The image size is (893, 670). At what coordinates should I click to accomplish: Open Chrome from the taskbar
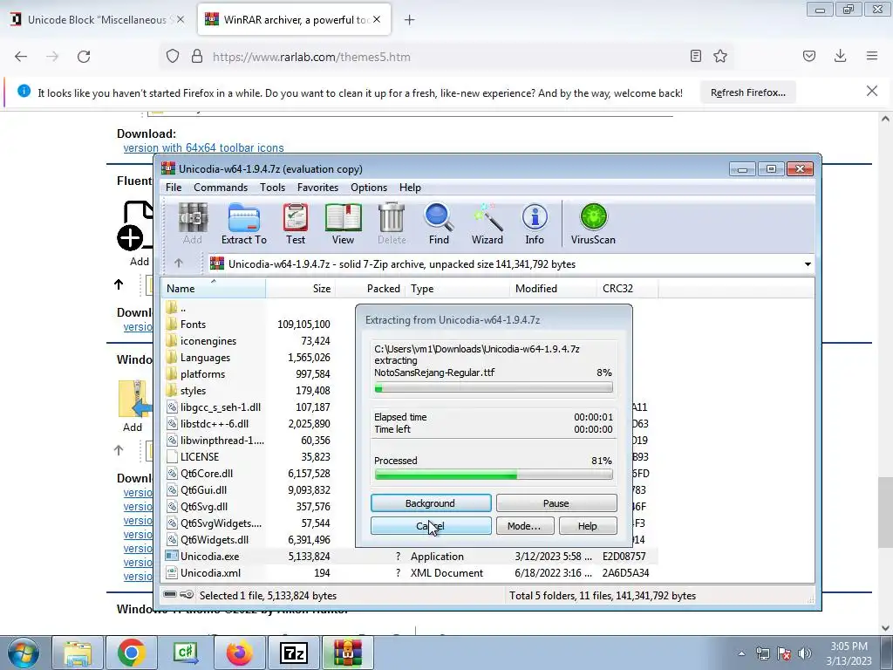click(132, 653)
